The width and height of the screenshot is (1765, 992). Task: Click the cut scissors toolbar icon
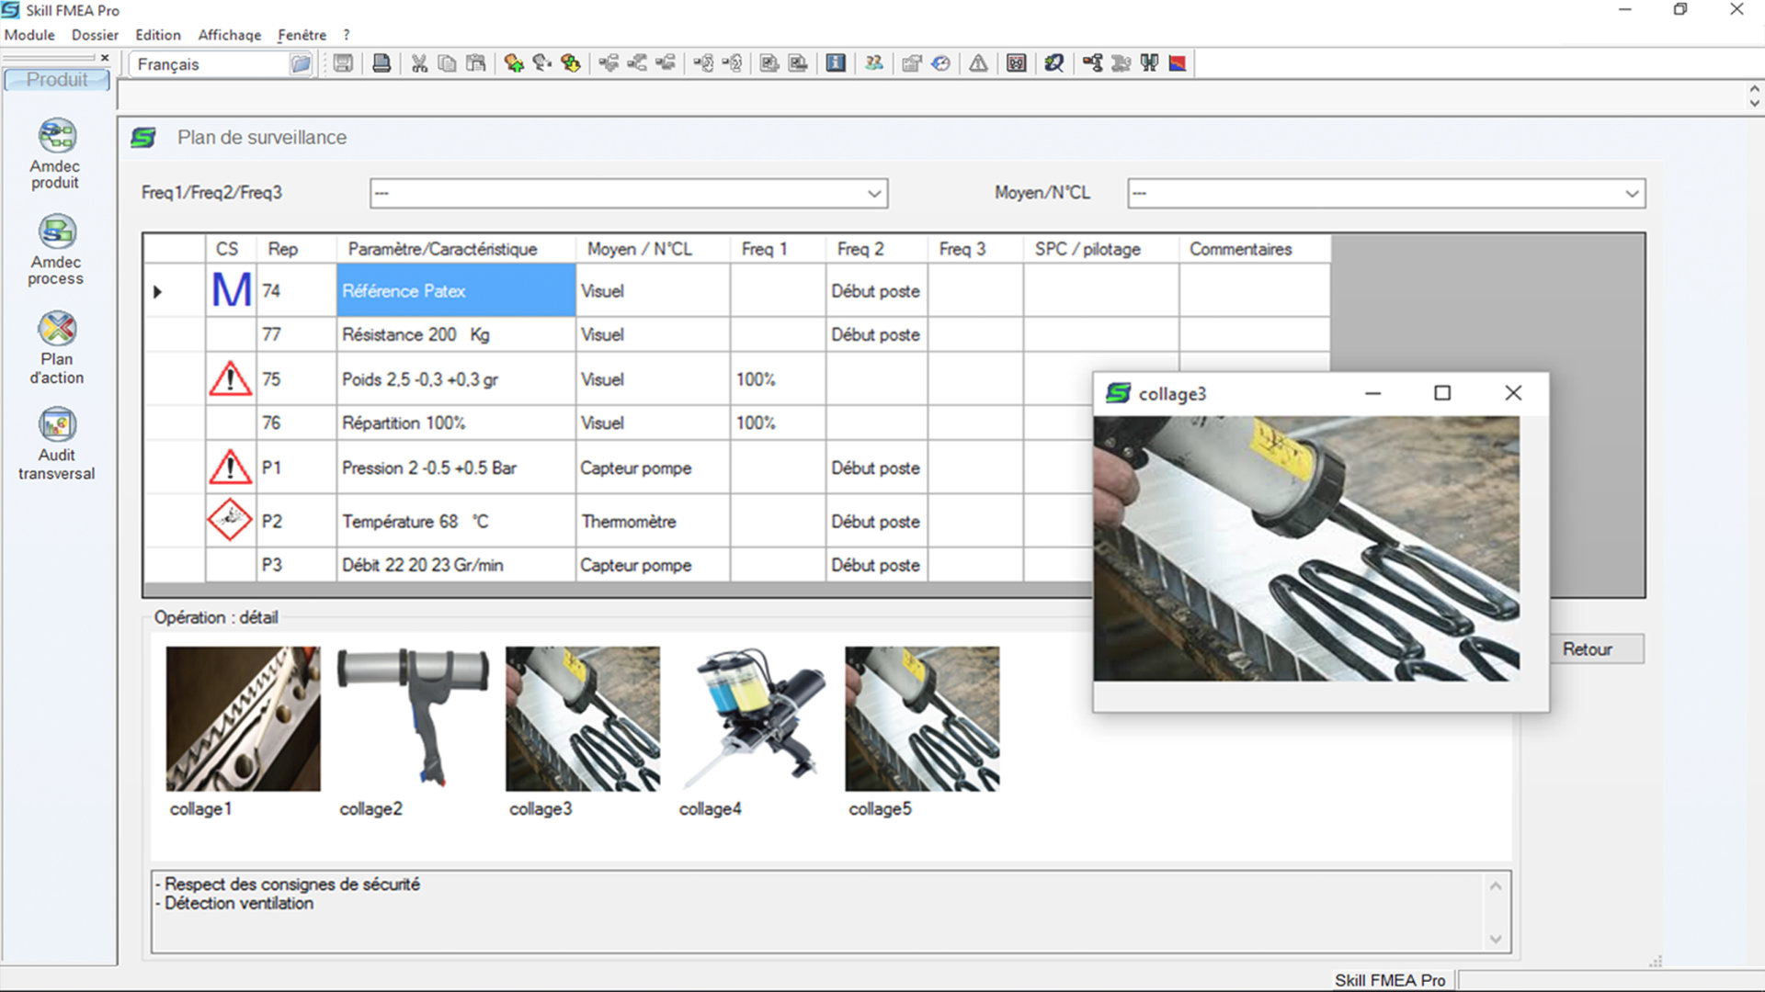tap(419, 63)
